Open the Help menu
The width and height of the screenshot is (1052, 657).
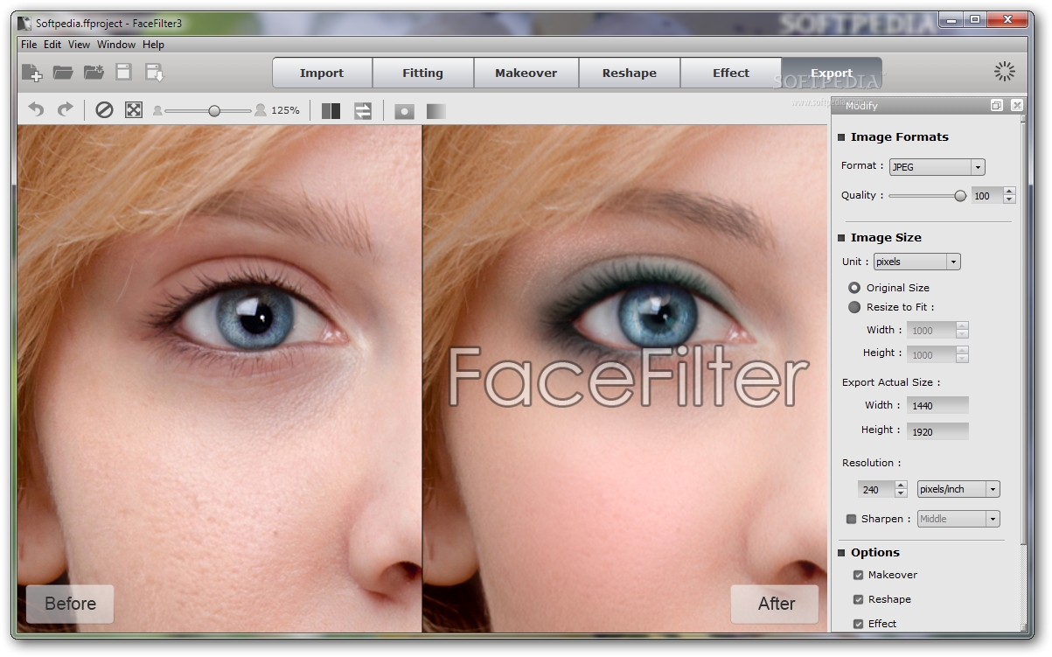coord(153,45)
